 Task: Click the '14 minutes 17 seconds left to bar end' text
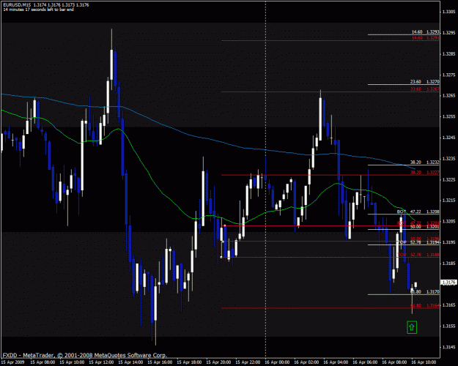(38, 10)
